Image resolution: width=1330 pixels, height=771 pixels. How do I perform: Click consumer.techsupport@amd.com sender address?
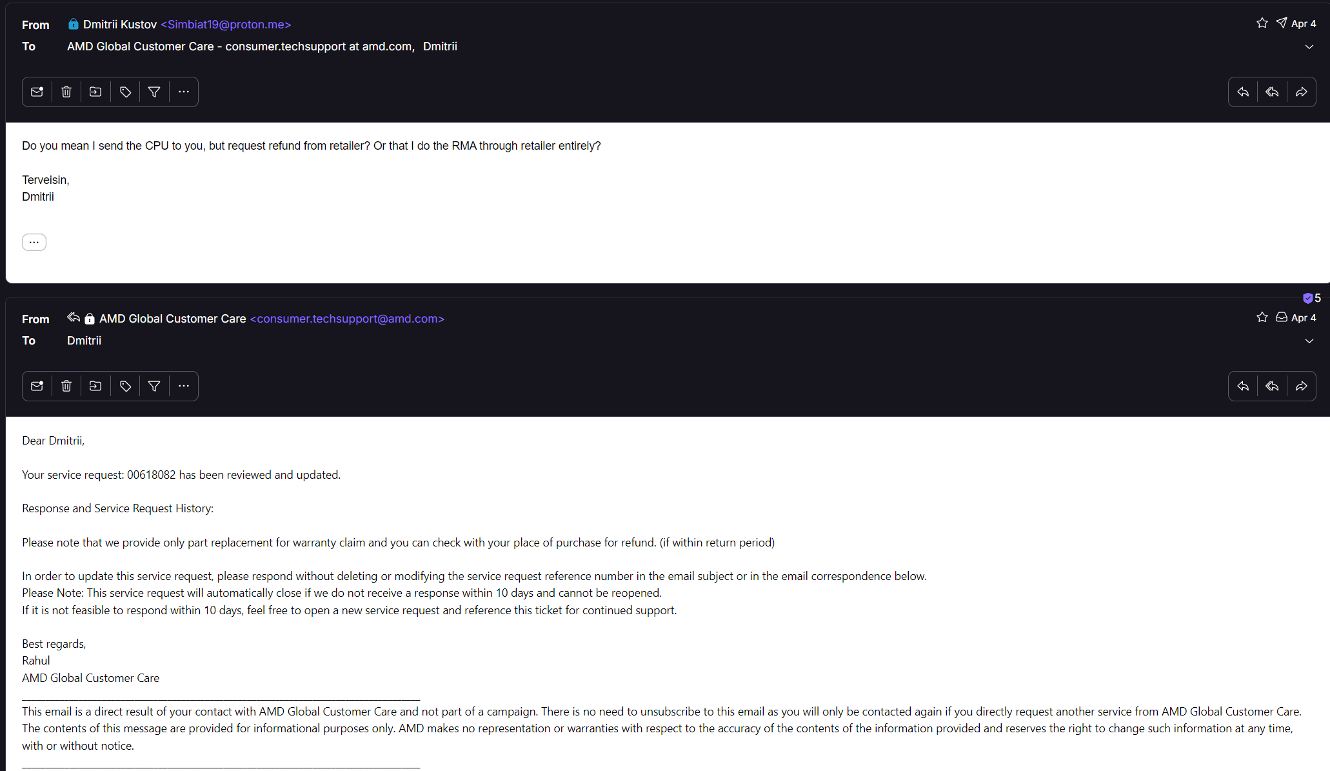347,319
